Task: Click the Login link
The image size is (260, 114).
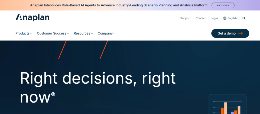Action: point(214,18)
